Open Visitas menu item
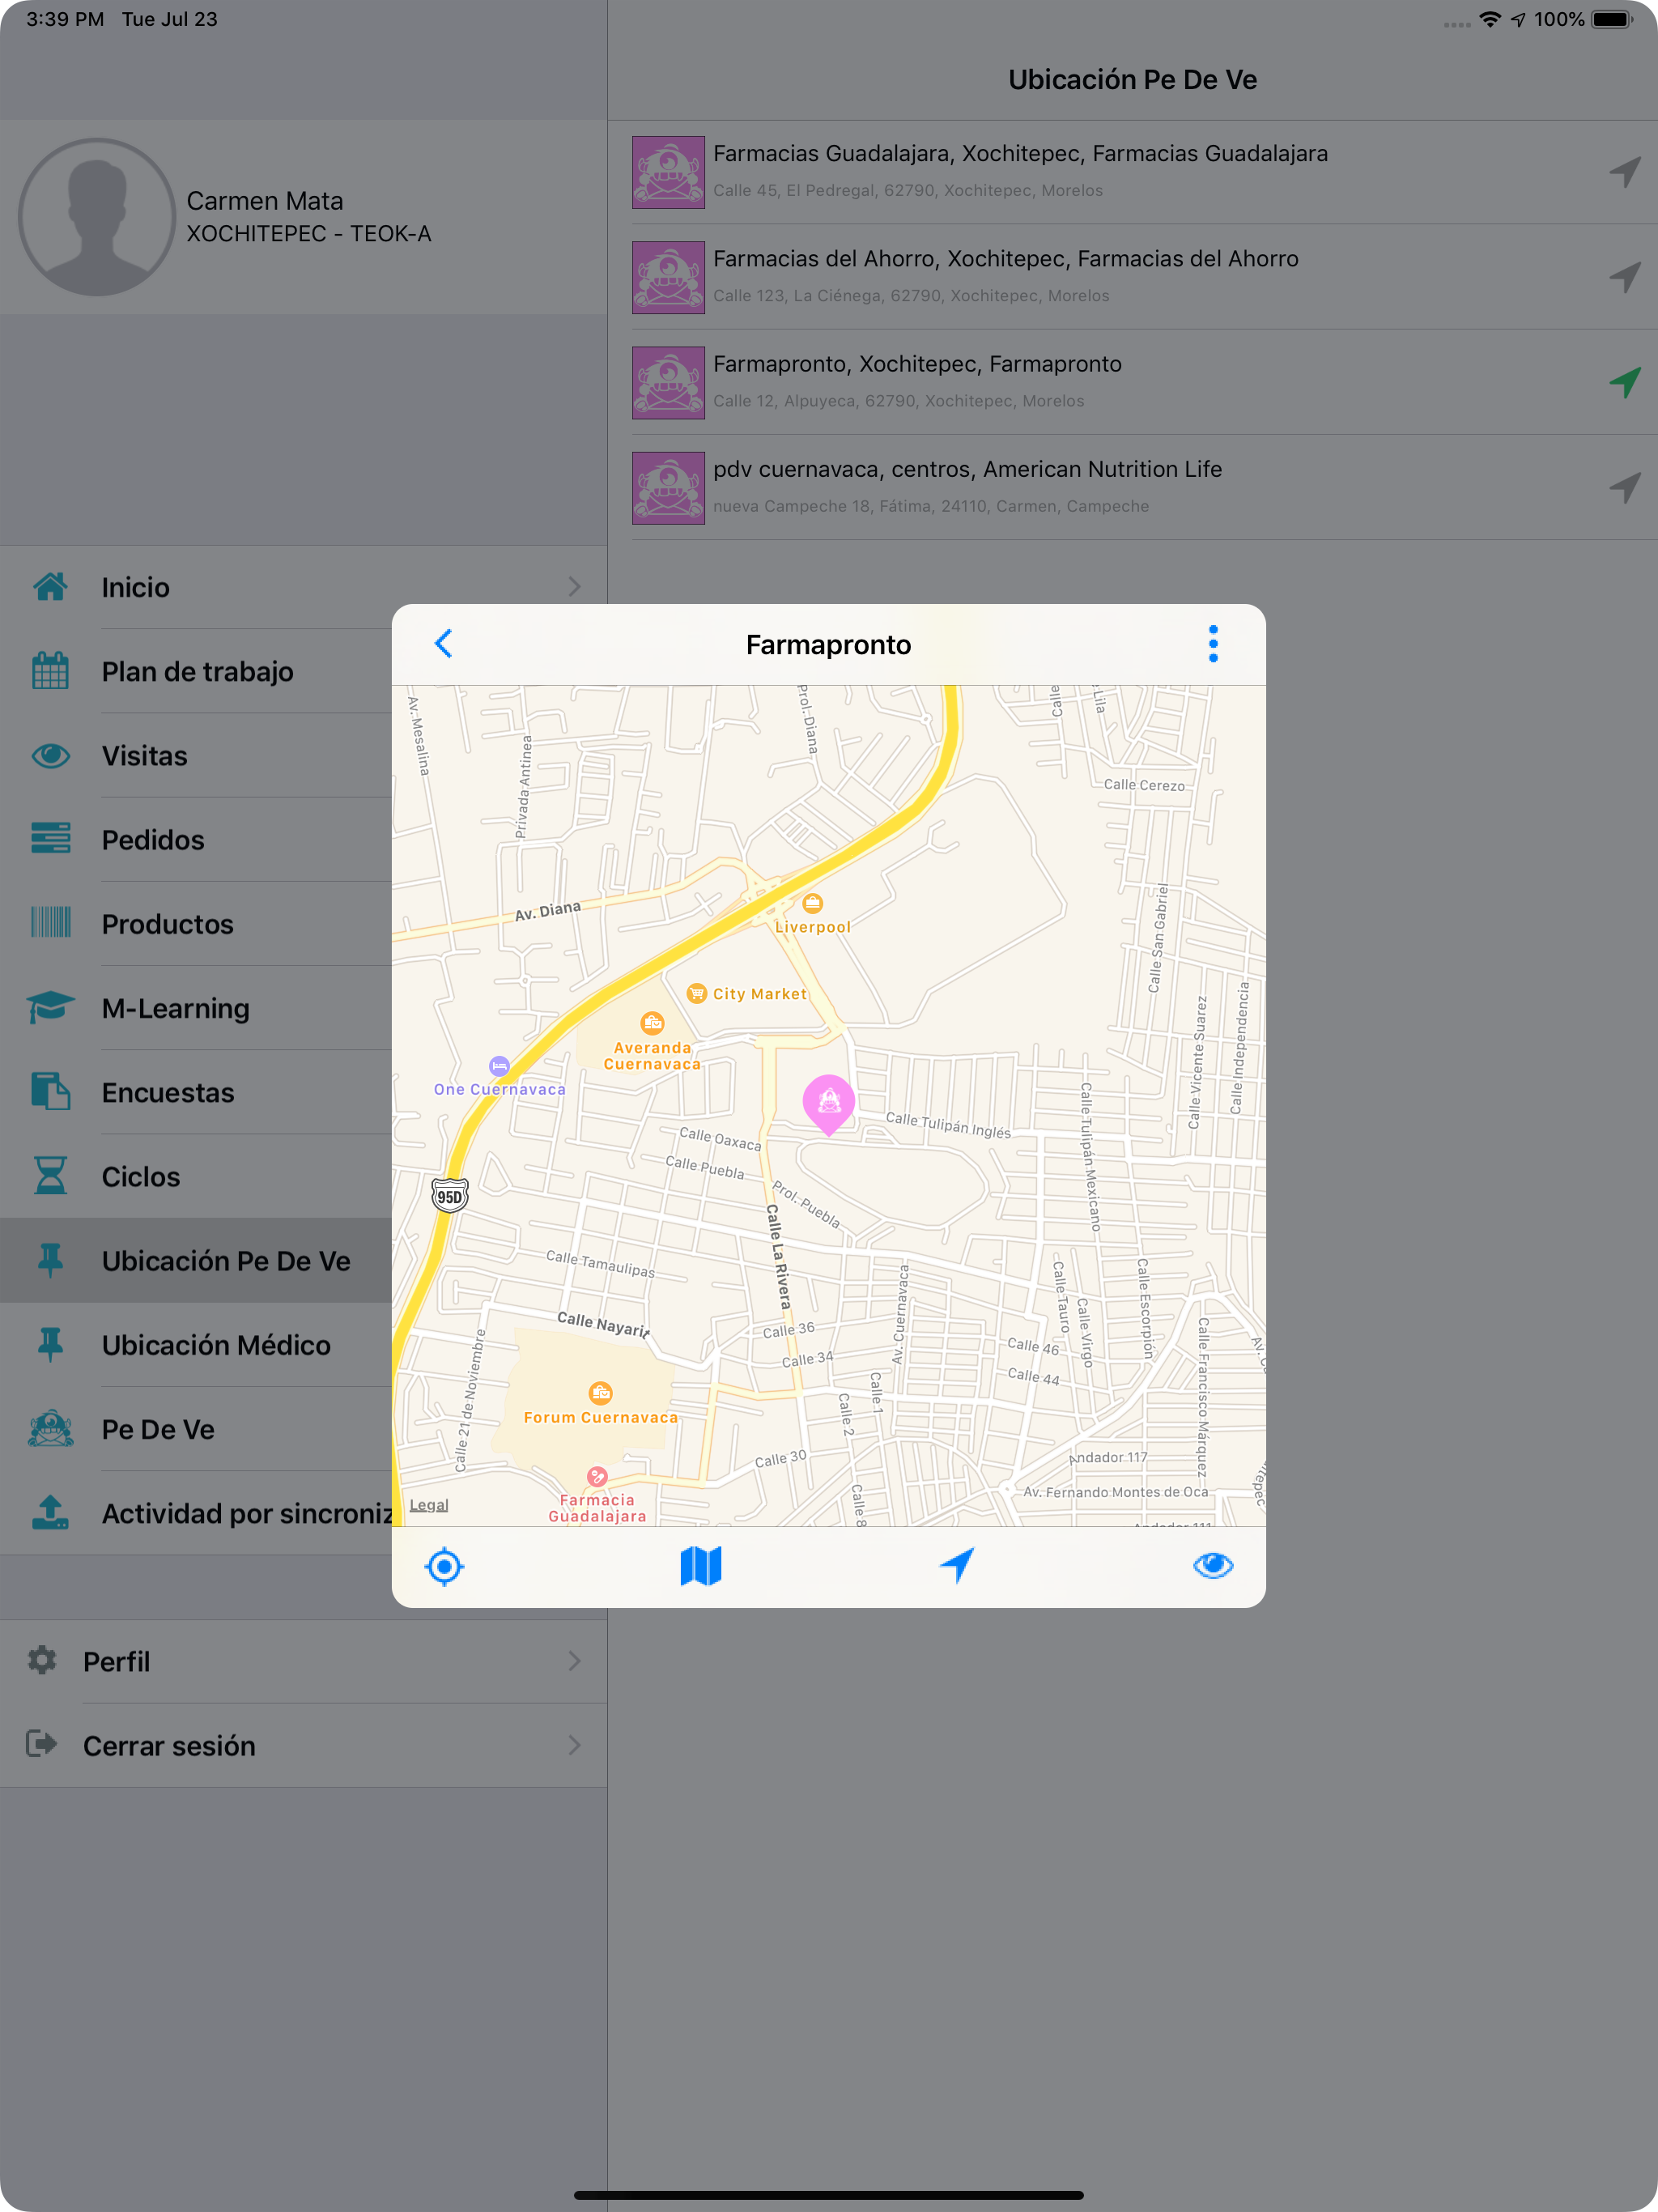1658x2212 pixels. coord(196,755)
